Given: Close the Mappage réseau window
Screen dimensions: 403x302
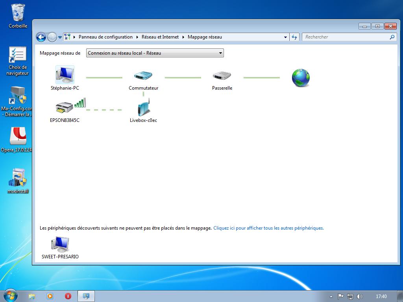Looking at the screenshot, I should coord(390,26).
